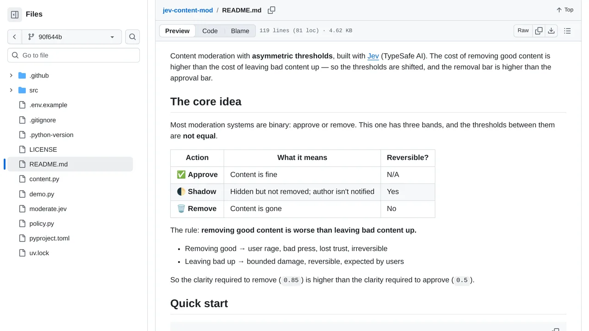Click the Remove table cell
The width and height of the screenshot is (589, 331).
197,209
